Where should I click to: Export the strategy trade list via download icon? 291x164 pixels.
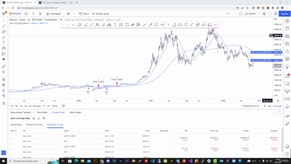(39, 118)
